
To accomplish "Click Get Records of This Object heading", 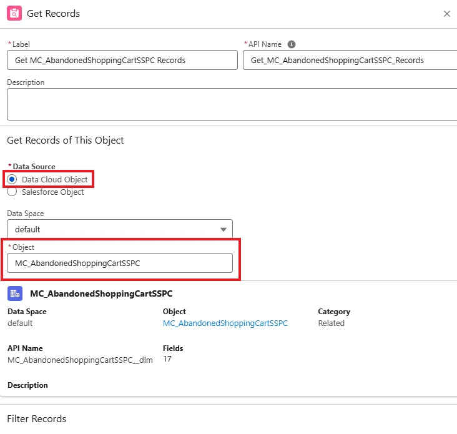I will pyautogui.click(x=66, y=141).
